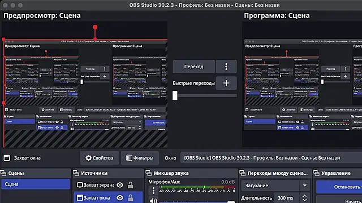Select the Сцена item in scenes list
Screen dimensions: 362x203
pyautogui.click(x=36, y=184)
